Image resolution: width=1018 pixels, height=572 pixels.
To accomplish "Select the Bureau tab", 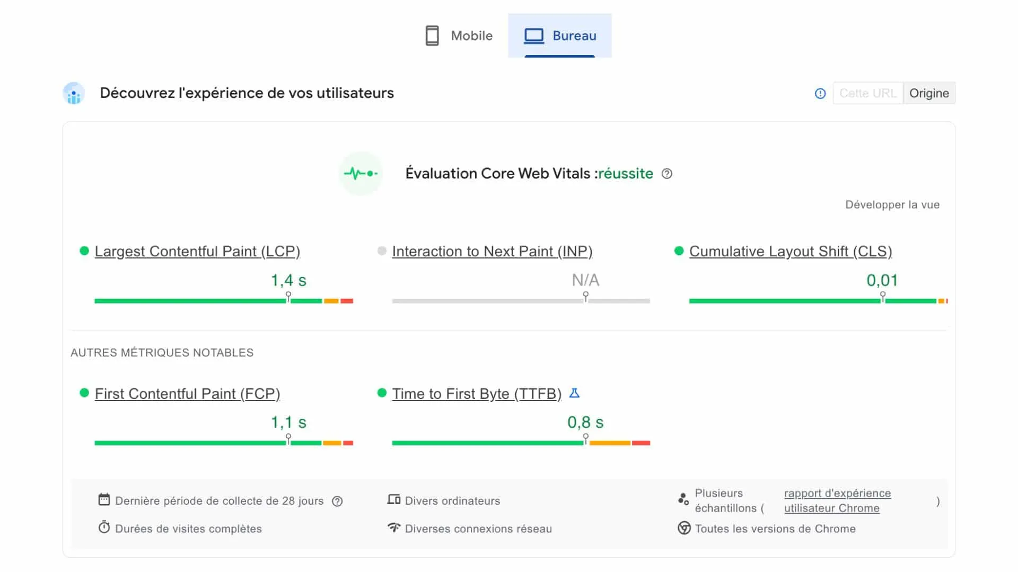I will click(x=560, y=35).
